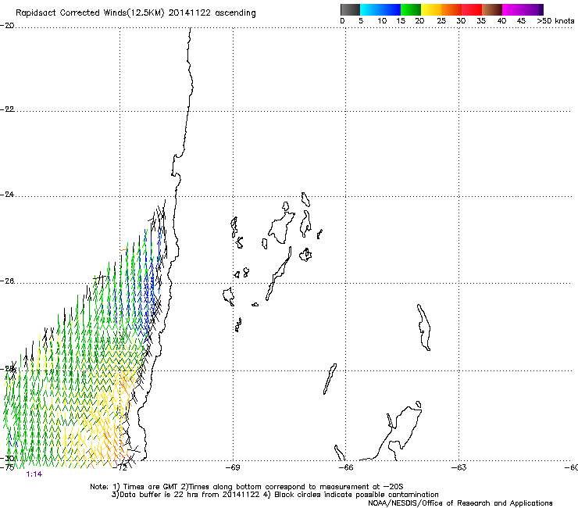
Task: Click the green 15-20 knots legend swatch
Action: (411, 9)
